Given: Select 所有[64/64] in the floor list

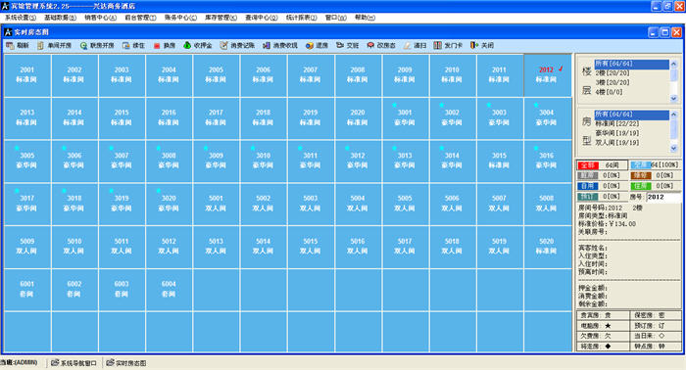Looking at the screenshot, I should click(631, 64).
